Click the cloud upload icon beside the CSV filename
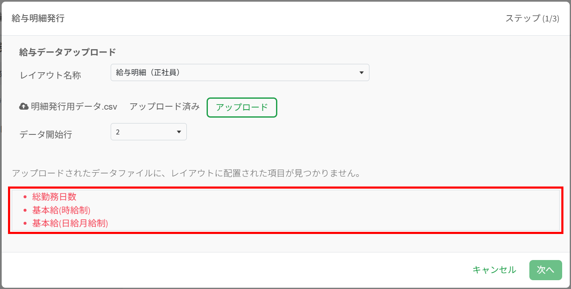This screenshot has width=571, height=289. pyautogui.click(x=24, y=107)
